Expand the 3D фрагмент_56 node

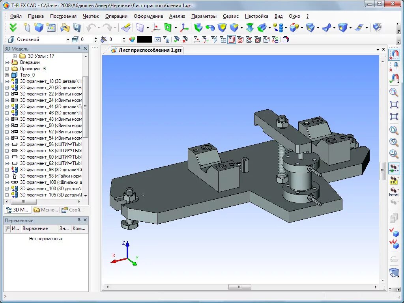(x=7, y=144)
